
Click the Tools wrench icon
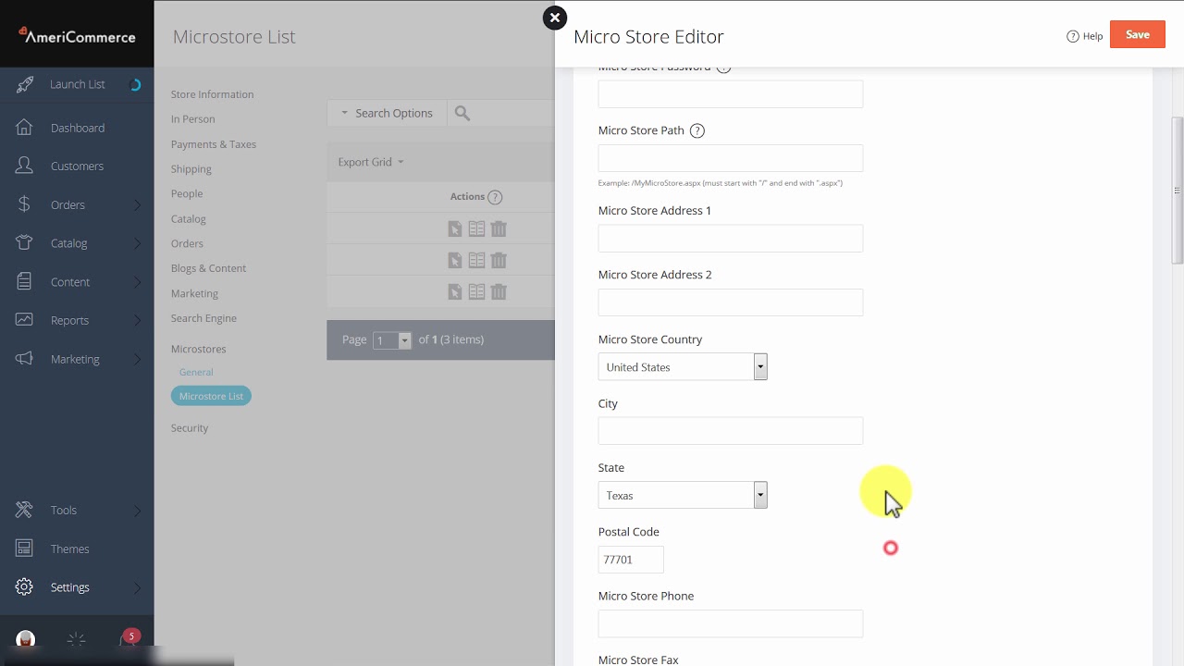(x=25, y=510)
